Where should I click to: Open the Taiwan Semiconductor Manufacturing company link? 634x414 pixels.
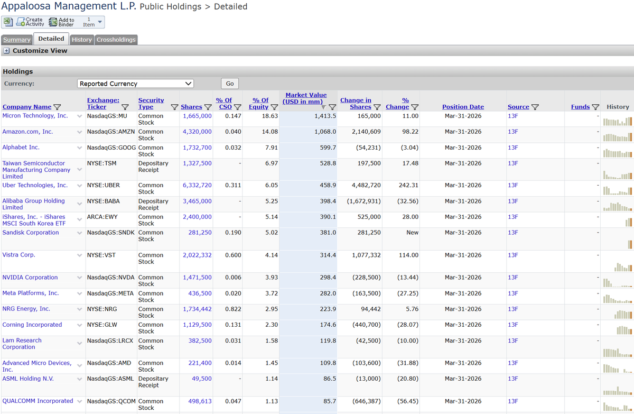click(36, 170)
